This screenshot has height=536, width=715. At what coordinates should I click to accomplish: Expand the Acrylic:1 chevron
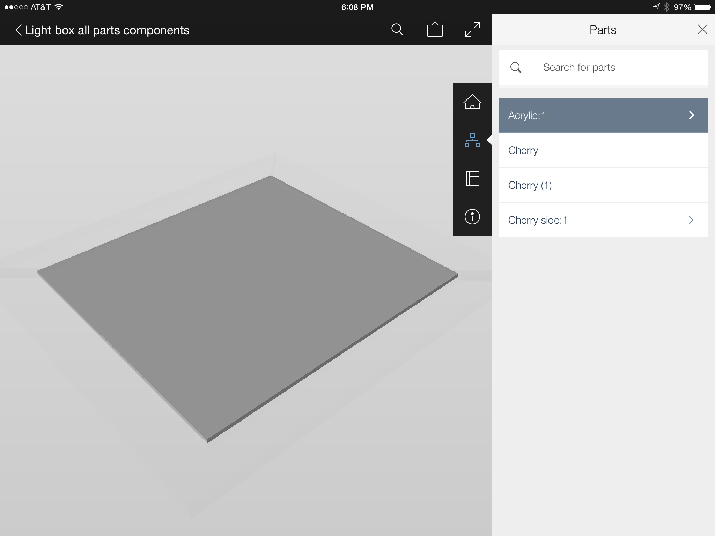(691, 116)
